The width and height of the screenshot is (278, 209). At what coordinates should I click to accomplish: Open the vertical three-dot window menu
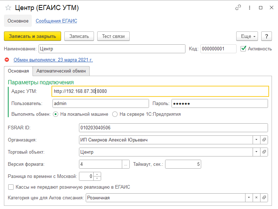pos(249,8)
